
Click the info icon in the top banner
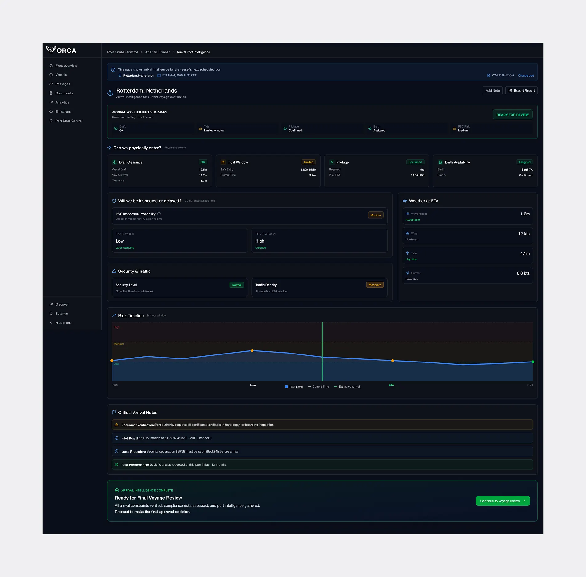113,70
